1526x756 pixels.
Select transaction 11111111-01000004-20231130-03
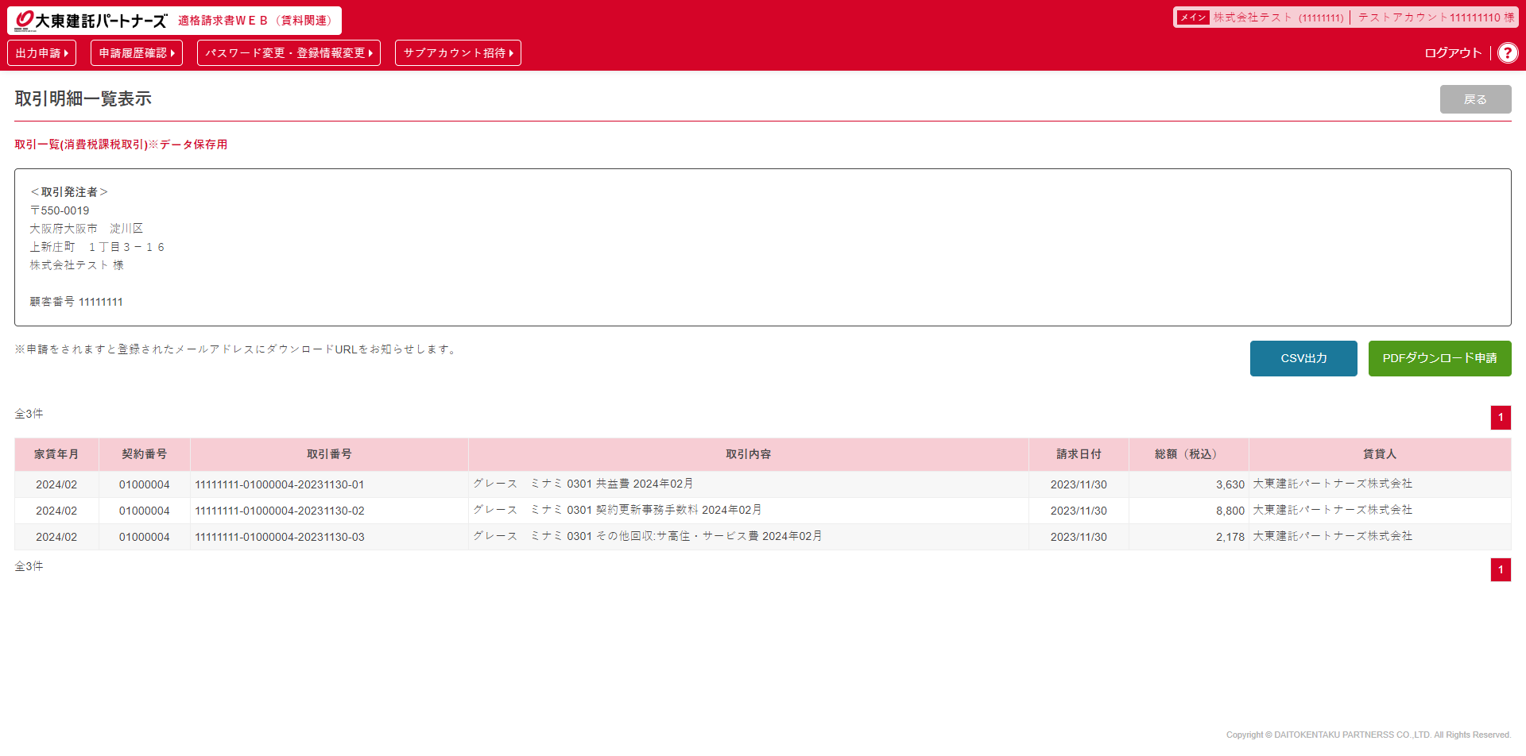click(280, 537)
